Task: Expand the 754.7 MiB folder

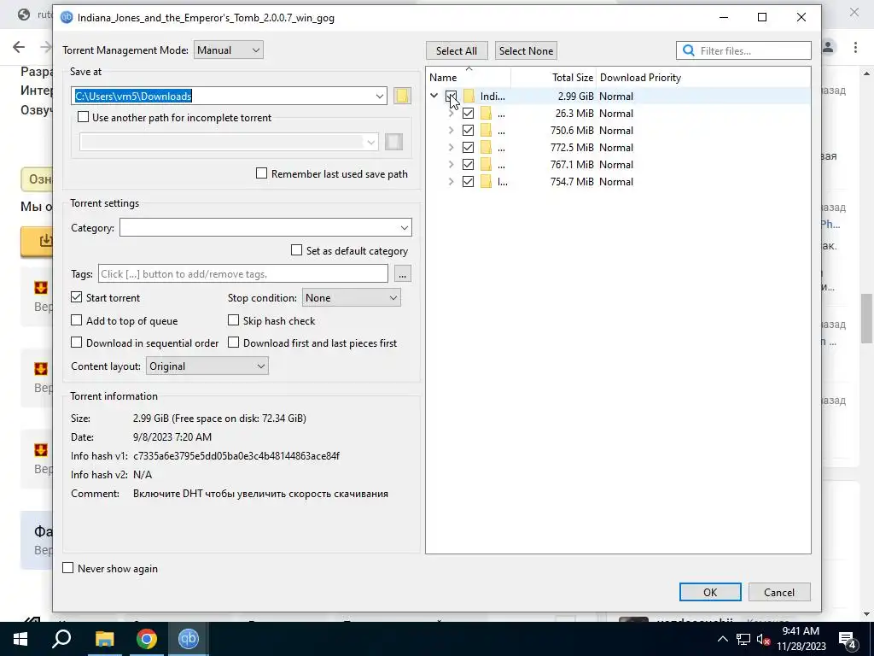Action: (x=451, y=182)
